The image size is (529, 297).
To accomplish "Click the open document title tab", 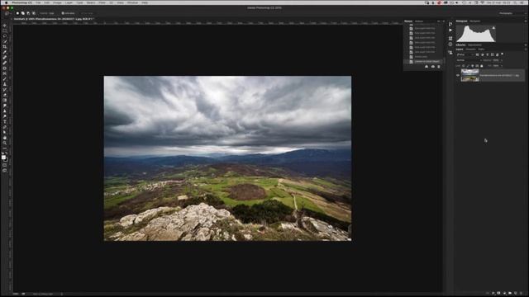I will click(54, 19).
